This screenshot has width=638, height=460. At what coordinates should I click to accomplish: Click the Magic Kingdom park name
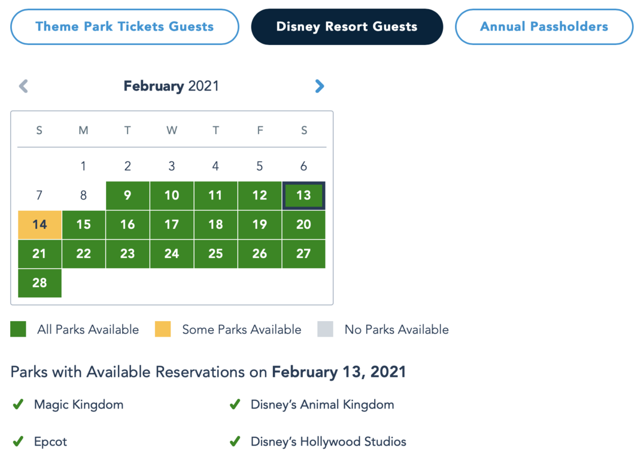[78, 405]
